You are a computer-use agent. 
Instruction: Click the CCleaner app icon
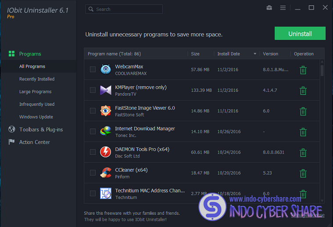[106, 173]
